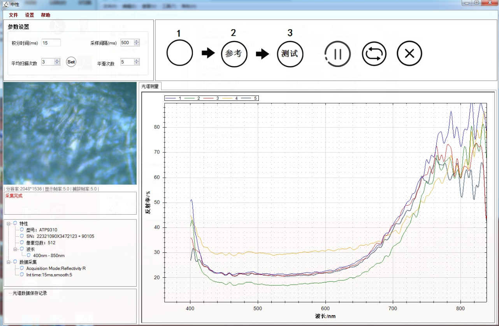This screenshot has width=499, height=326.
Task: Increase 采样间隔 with its up arrow
Action: [x=137, y=41]
